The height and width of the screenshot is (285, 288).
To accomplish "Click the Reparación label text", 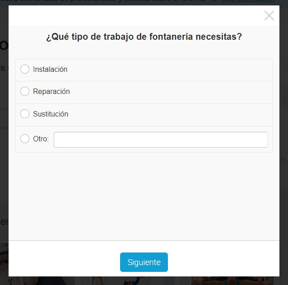I will point(51,91).
